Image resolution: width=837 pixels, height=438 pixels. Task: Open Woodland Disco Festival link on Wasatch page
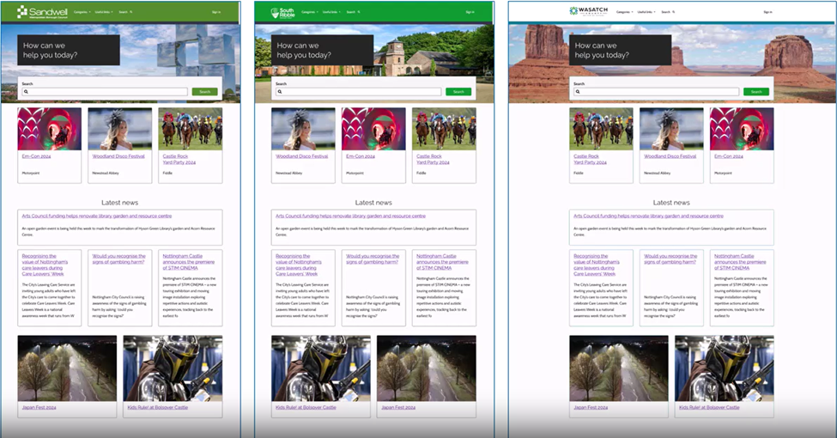tap(670, 156)
